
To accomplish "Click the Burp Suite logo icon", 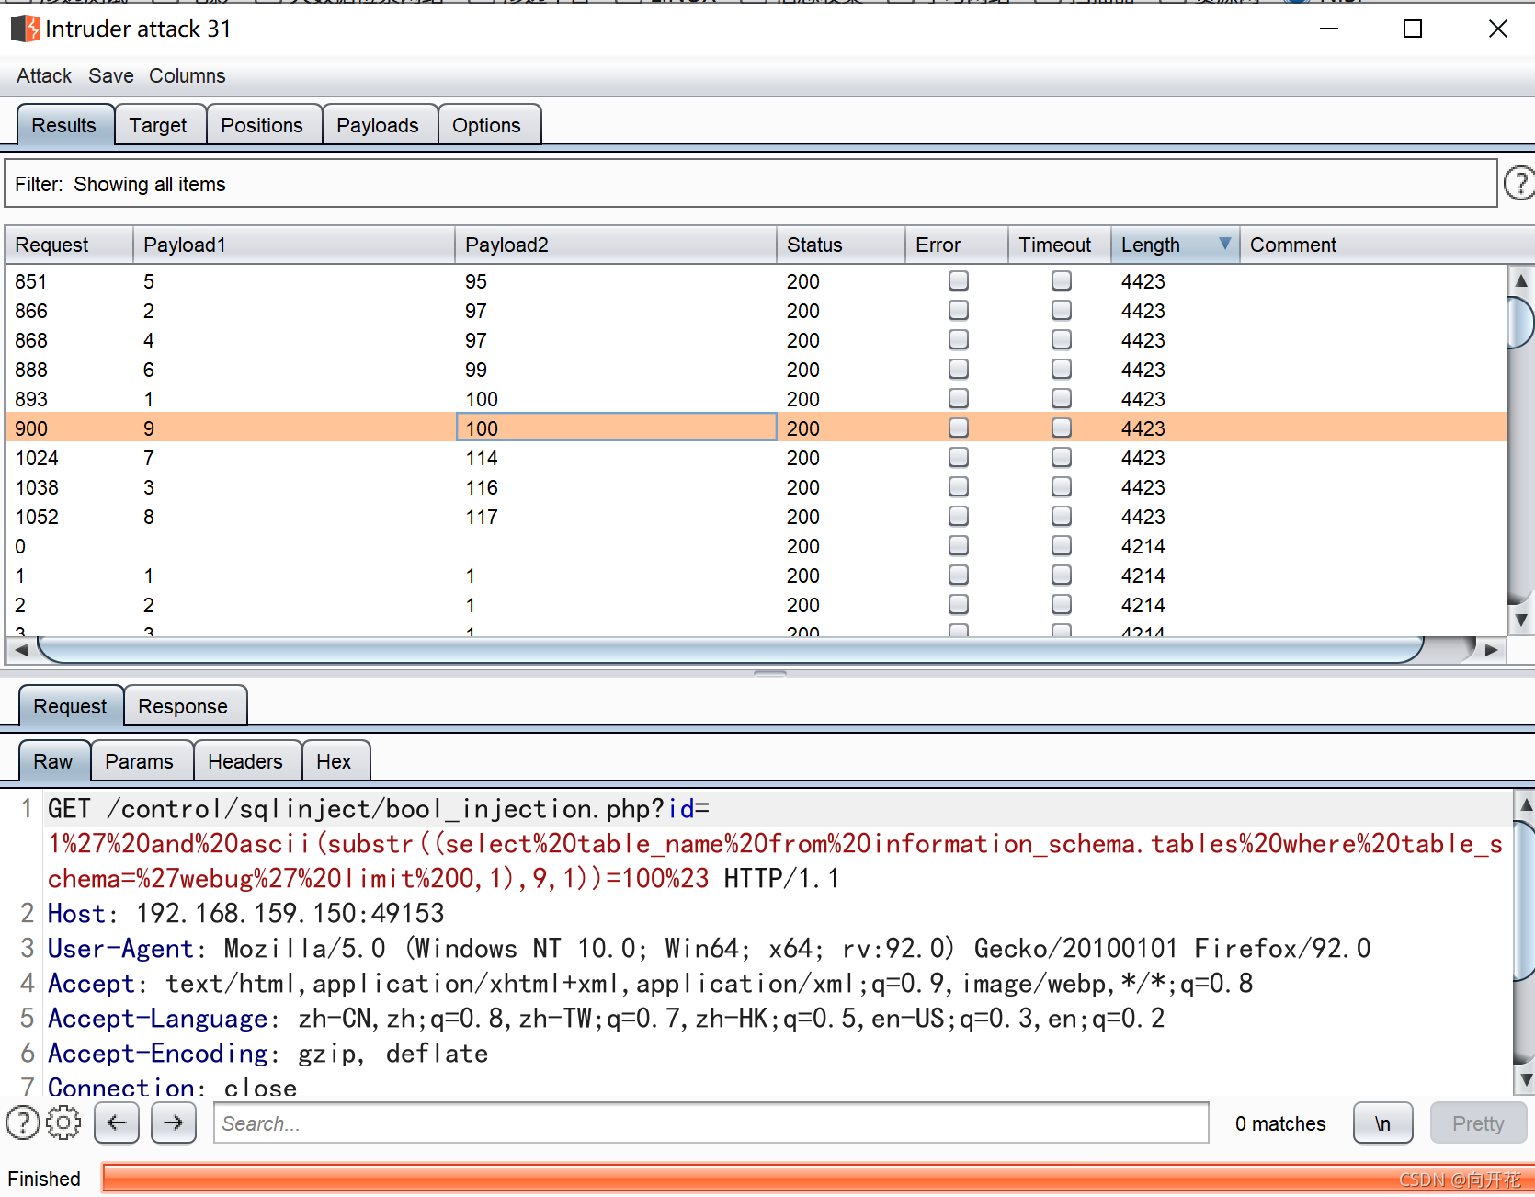I will pyautogui.click(x=25, y=28).
